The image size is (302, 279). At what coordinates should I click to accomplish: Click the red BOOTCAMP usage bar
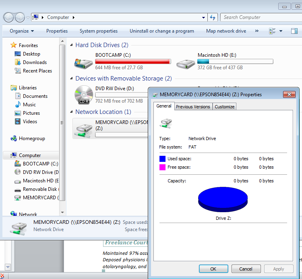click(x=133, y=62)
